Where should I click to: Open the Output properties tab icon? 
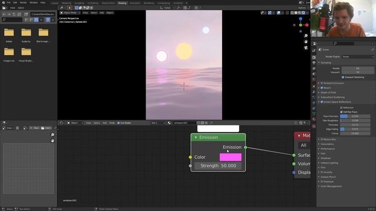(314, 63)
